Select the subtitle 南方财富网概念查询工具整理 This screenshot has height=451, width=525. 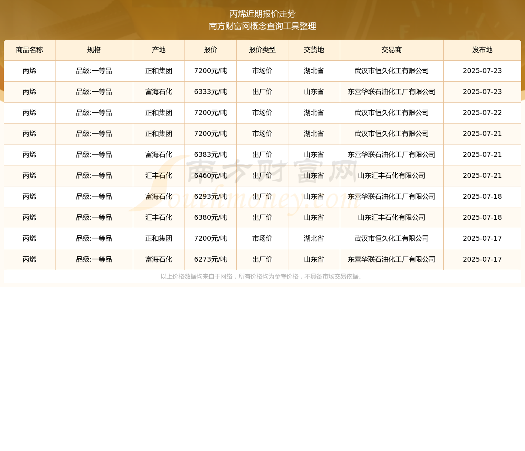click(262, 26)
